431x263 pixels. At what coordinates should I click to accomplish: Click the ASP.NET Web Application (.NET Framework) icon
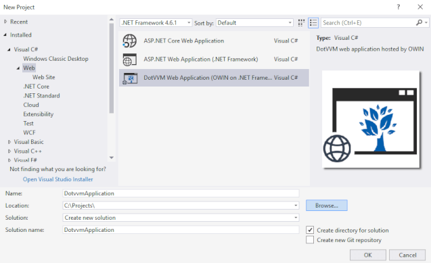(x=129, y=59)
